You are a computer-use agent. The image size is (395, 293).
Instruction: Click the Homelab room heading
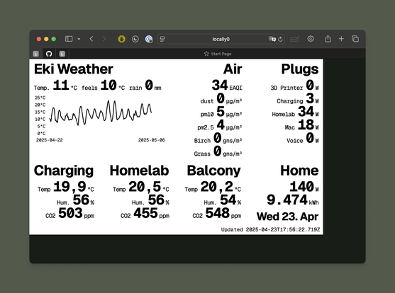point(139,171)
